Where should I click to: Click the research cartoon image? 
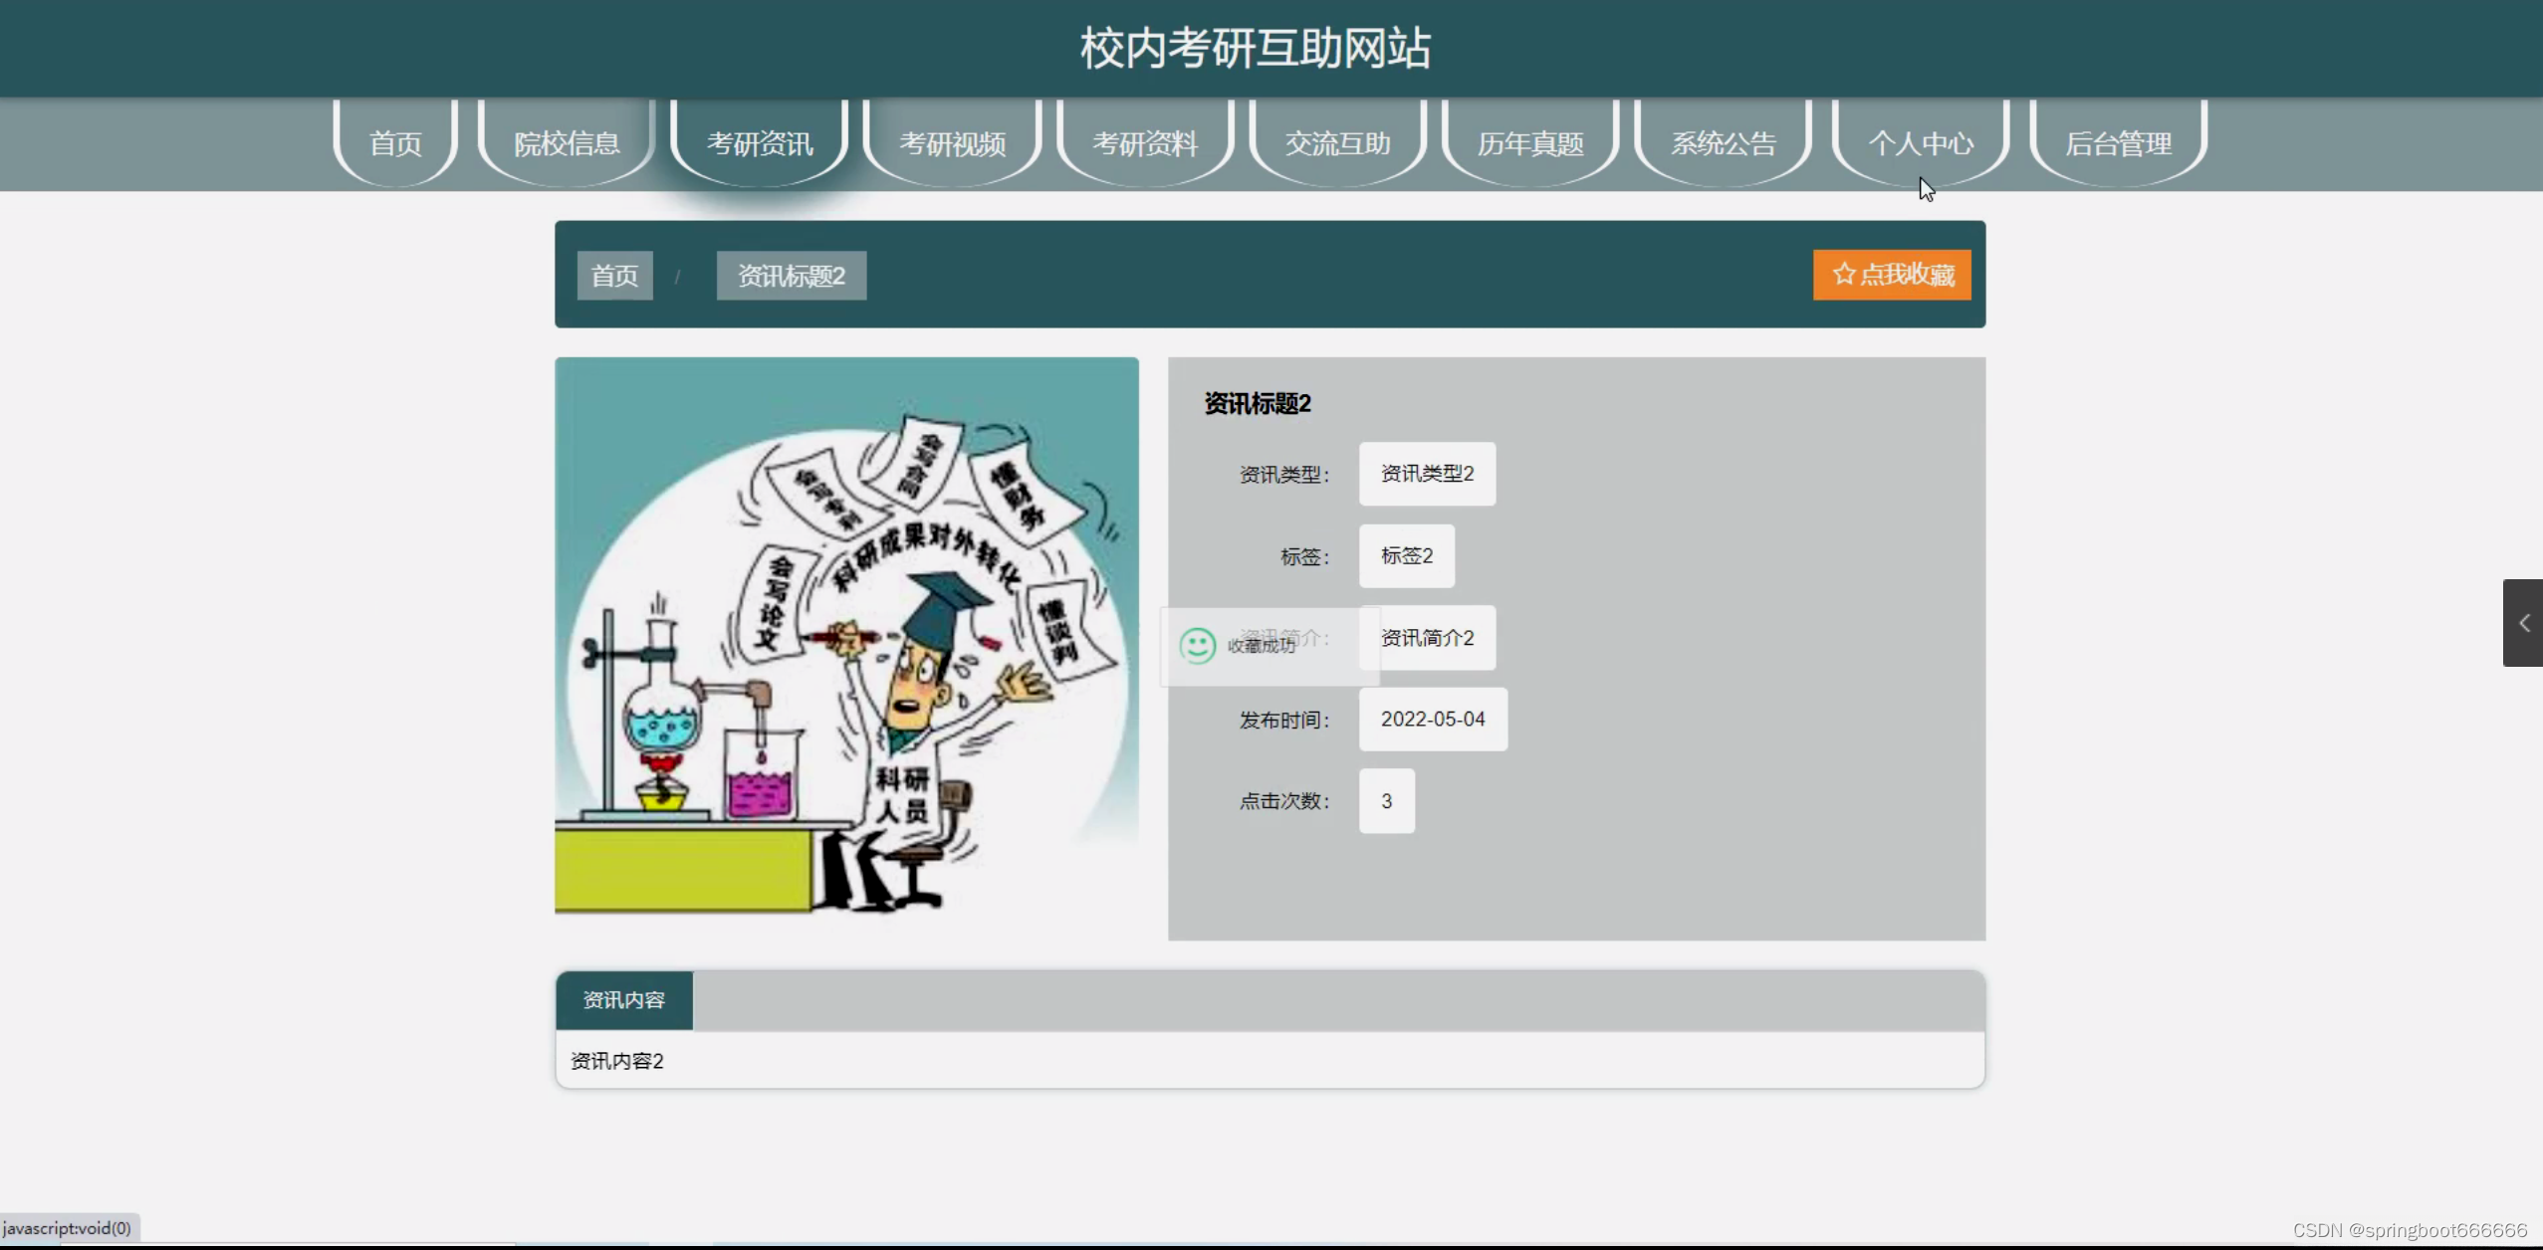[x=846, y=637]
